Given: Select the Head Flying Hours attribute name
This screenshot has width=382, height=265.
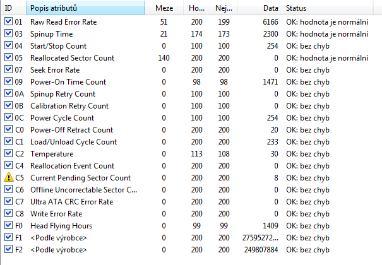Looking at the screenshot, I should click(x=61, y=226).
